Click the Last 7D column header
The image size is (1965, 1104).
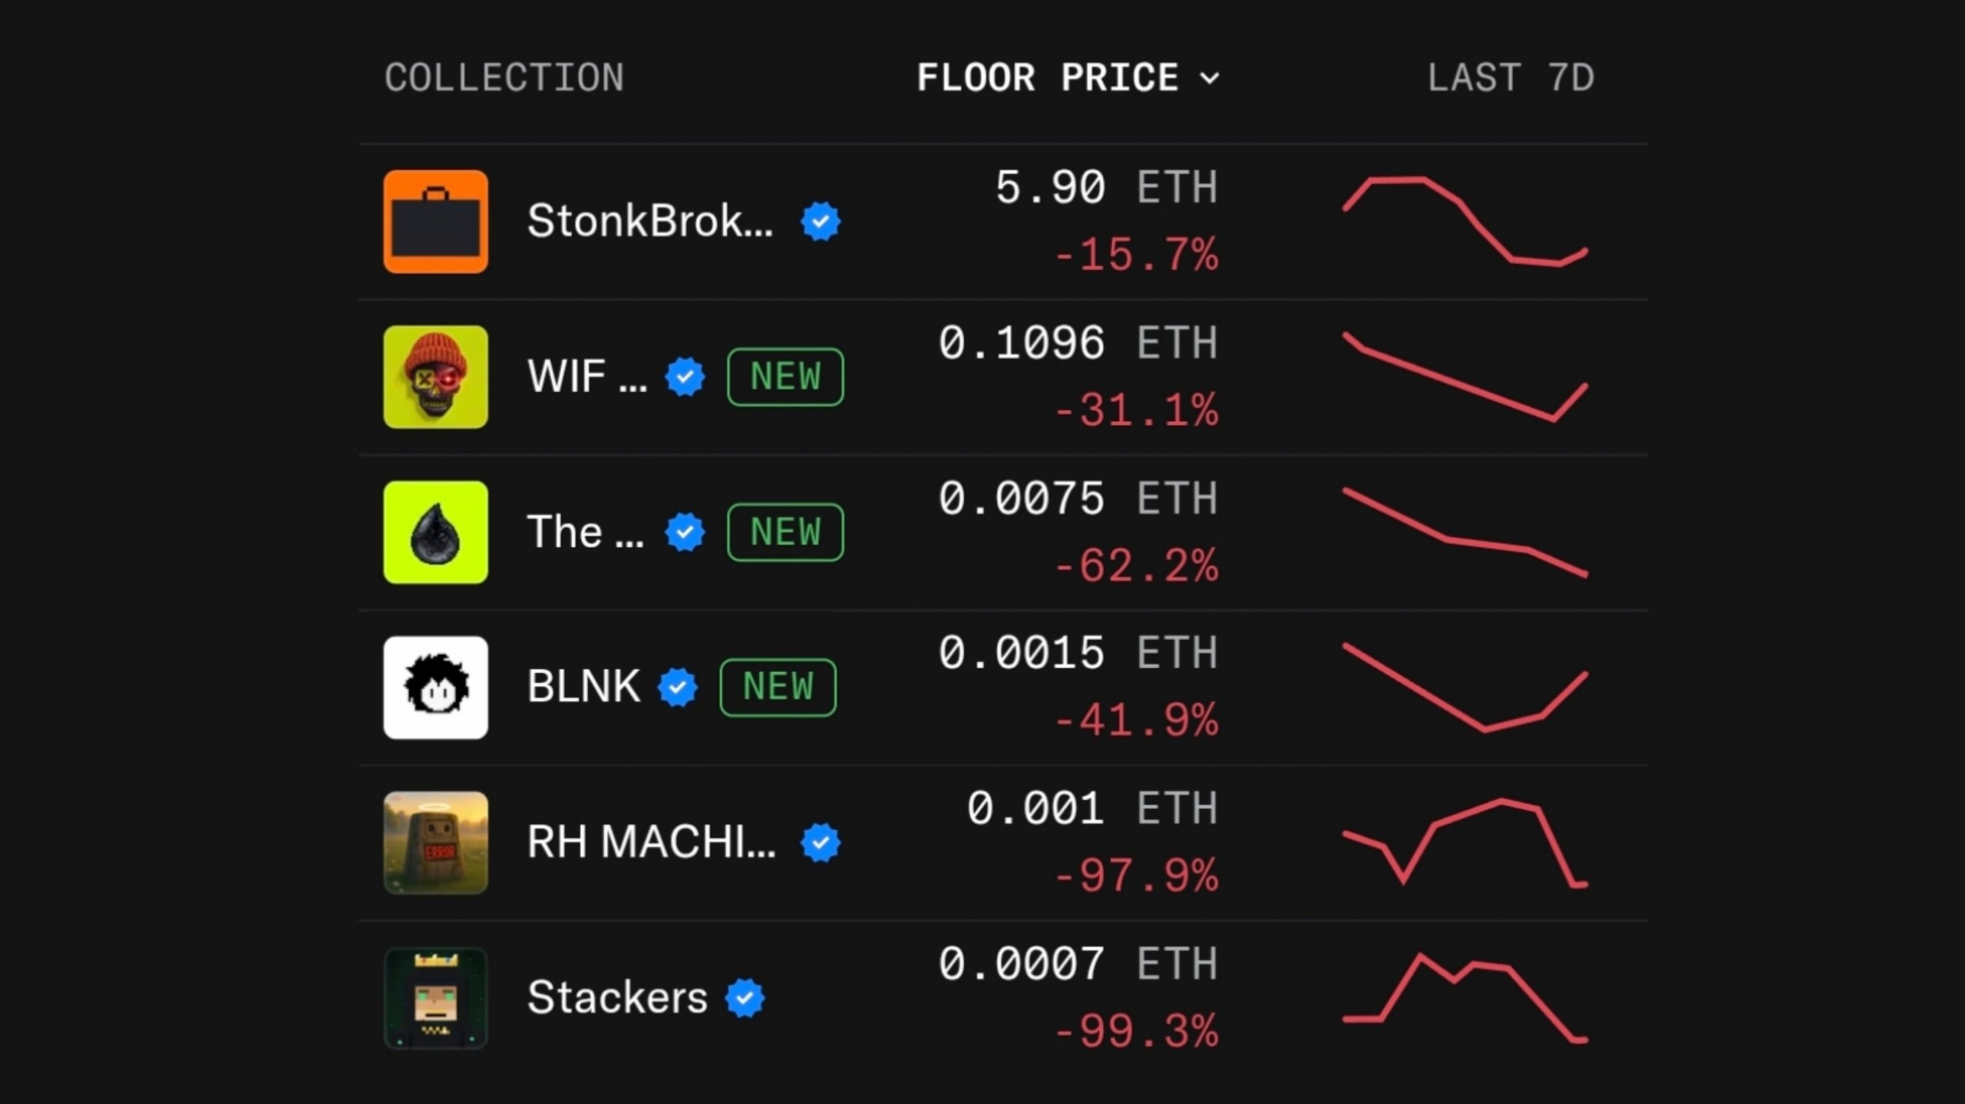[1511, 77]
